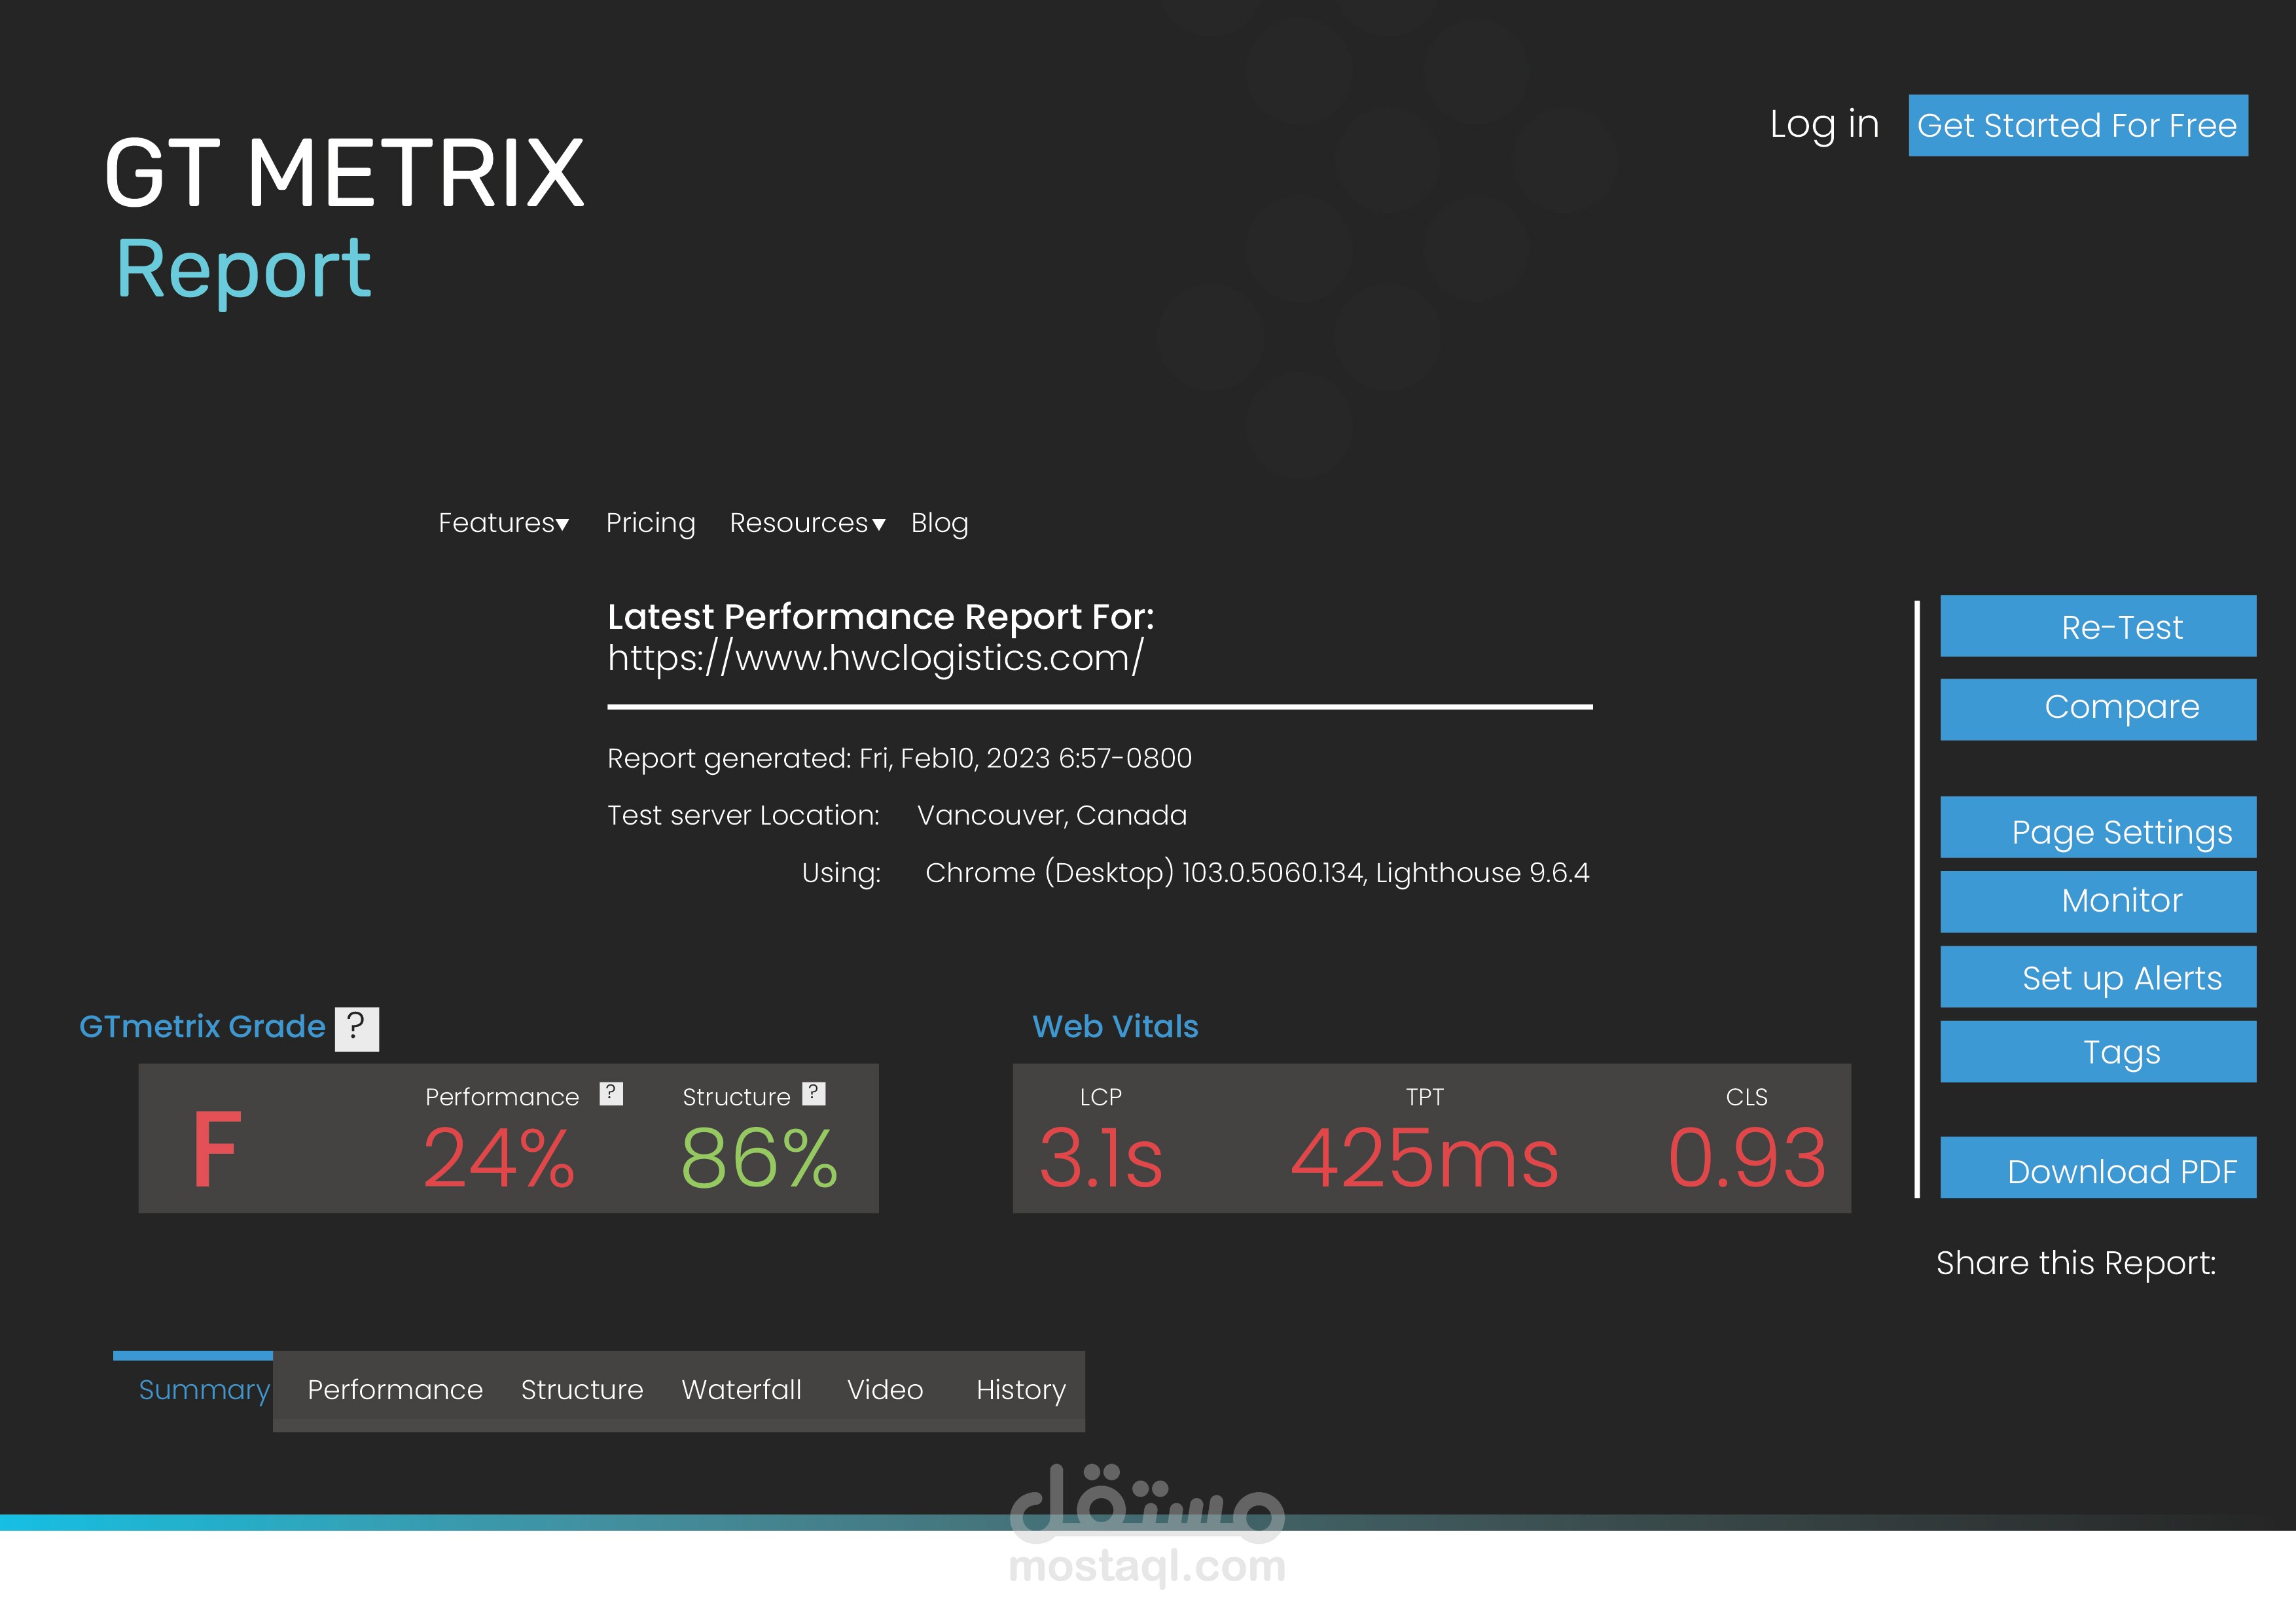The height and width of the screenshot is (1623, 2296).
Task: Switch to the Waterfall tab
Action: (741, 1390)
